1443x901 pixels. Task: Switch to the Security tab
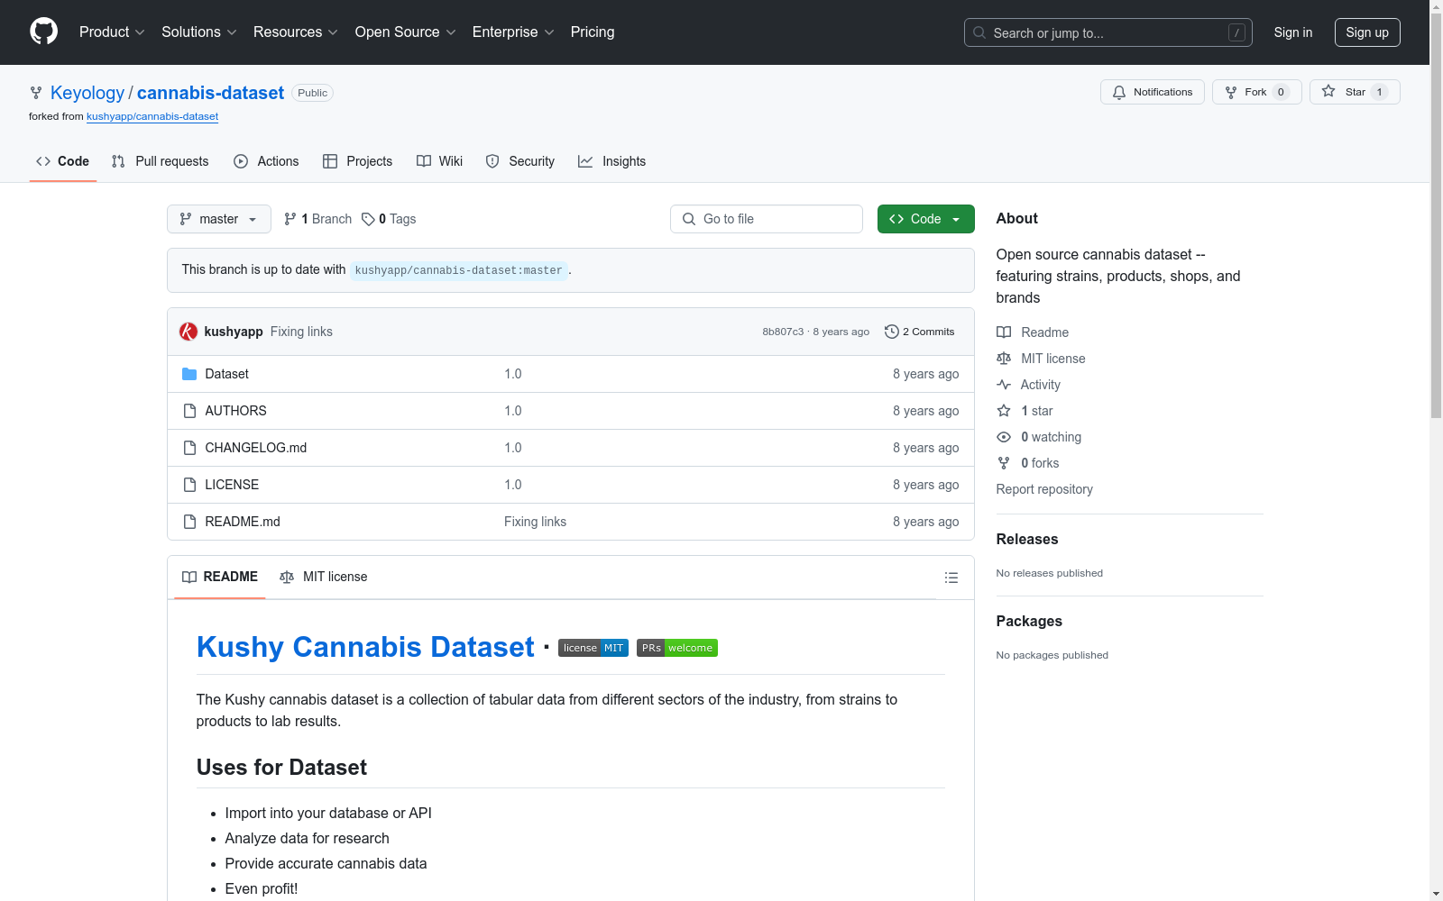click(x=520, y=161)
